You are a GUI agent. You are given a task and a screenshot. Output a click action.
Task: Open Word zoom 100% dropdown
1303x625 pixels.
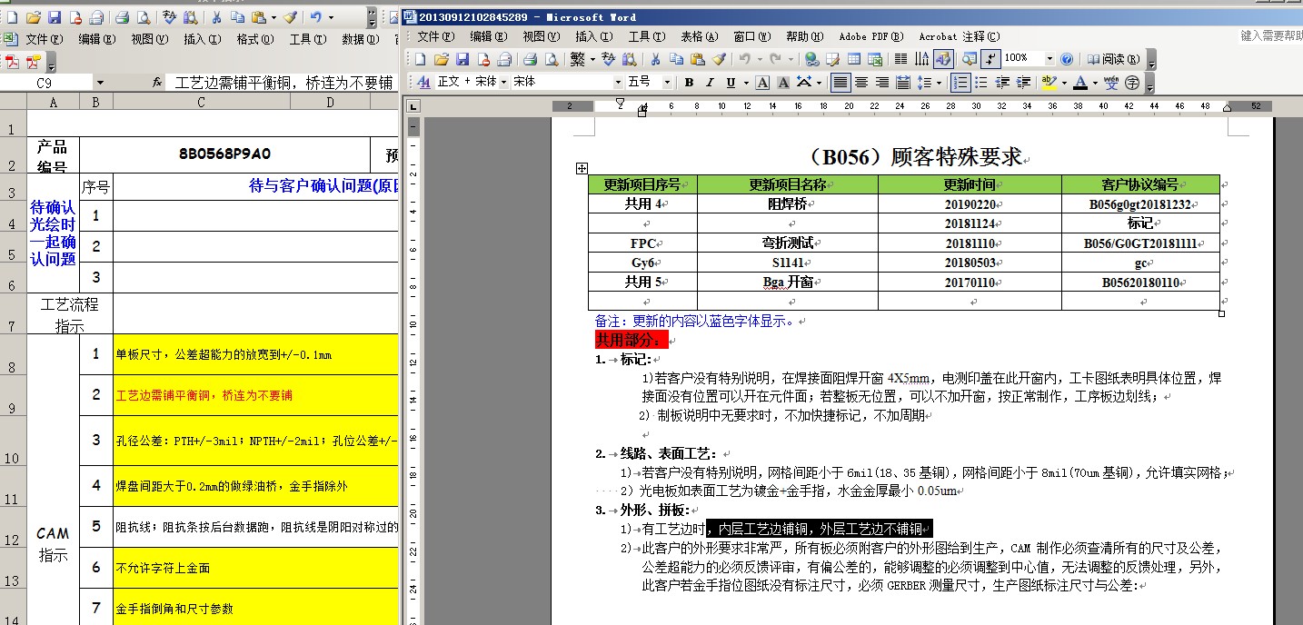tap(1049, 59)
